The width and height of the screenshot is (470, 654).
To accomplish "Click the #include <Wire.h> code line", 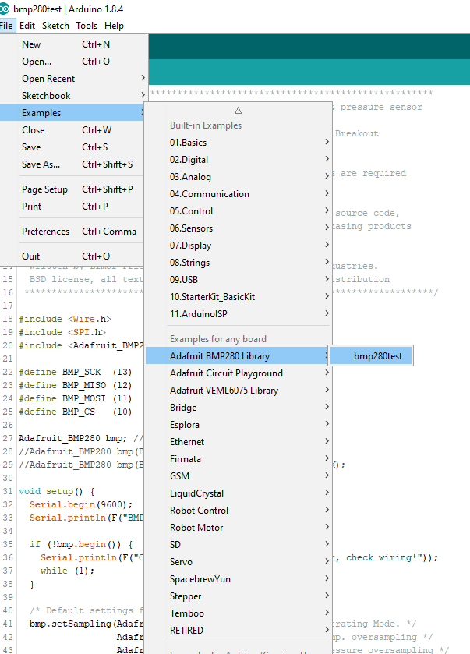I will 65,319.
